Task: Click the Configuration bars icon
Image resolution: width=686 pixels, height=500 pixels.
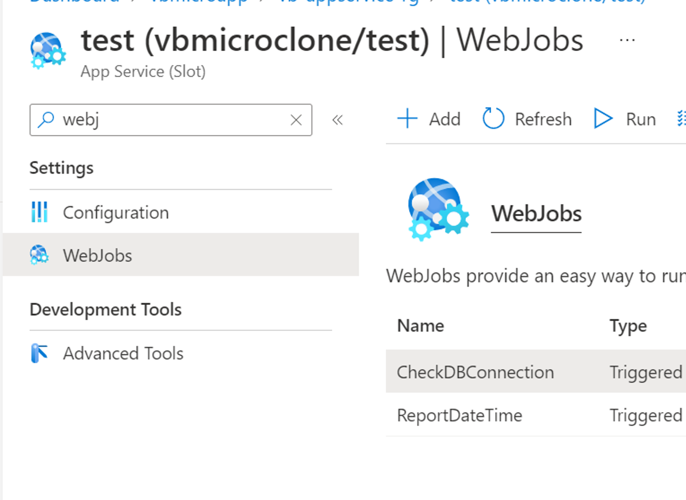Action: [x=39, y=212]
